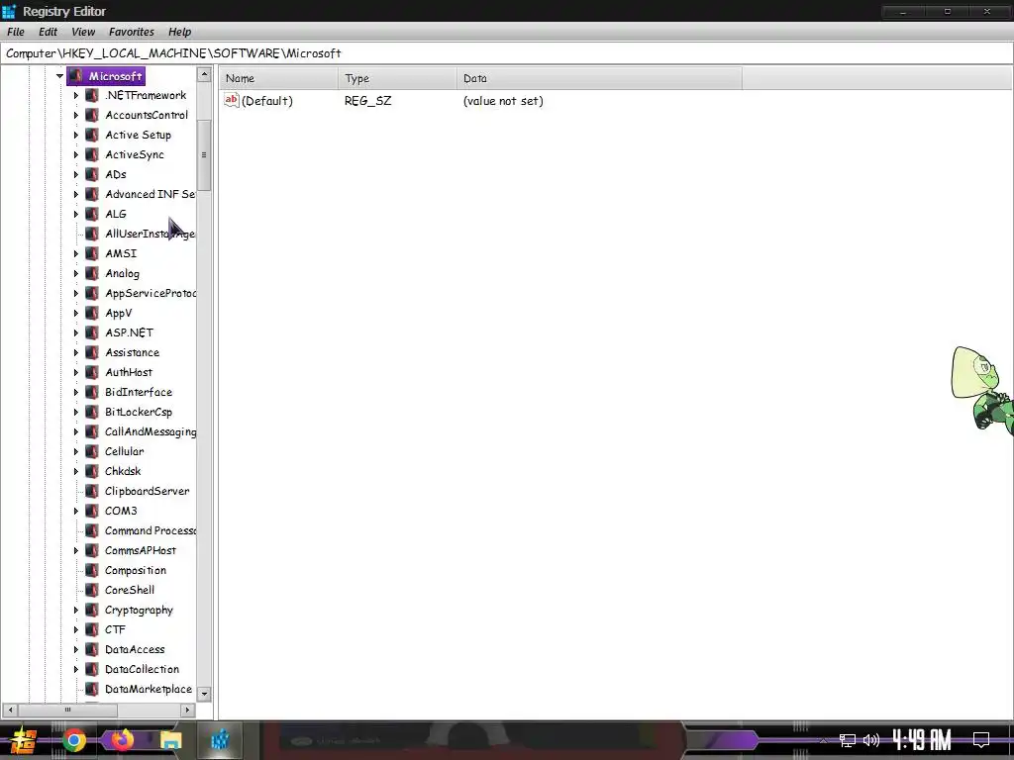The height and width of the screenshot is (760, 1014).
Task: Sort by the Type column header
Action: click(397, 78)
